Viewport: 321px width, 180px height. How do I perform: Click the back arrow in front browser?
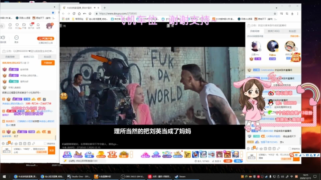click(x=63, y=13)
